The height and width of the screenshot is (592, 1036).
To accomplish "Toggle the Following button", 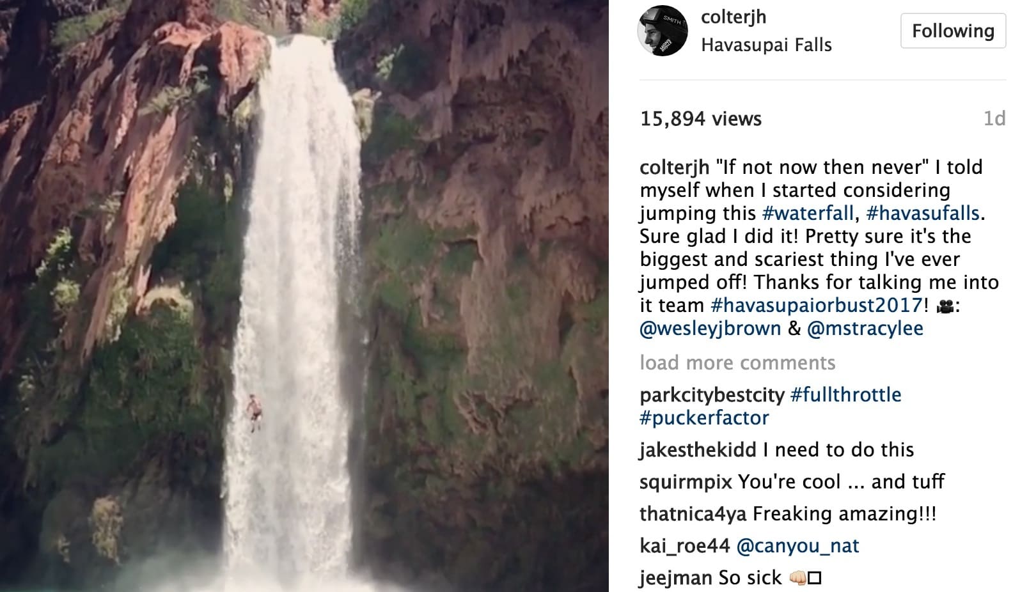I will pos(953,31).
